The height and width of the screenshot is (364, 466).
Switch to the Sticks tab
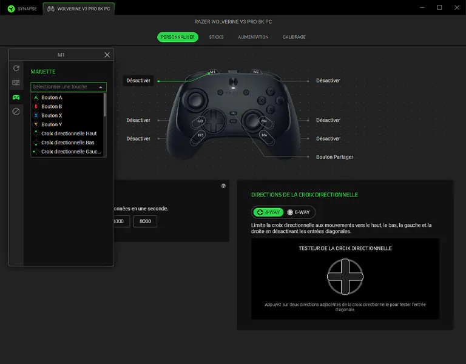[216, 37]
